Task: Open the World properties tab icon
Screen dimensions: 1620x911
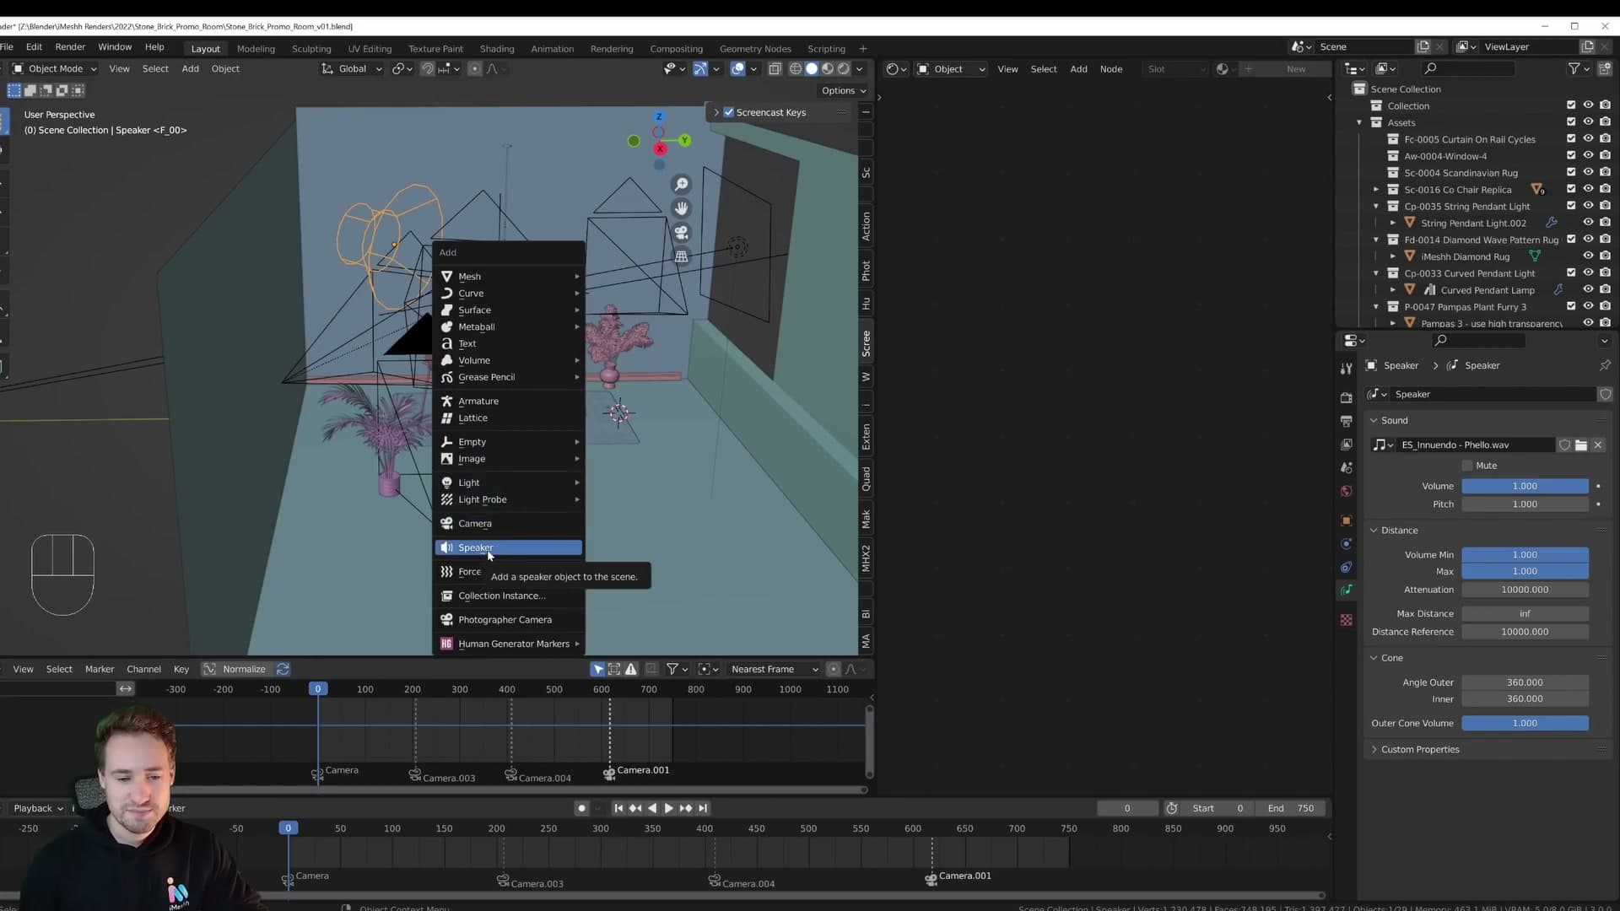Action: click(x=1346, y=491)
